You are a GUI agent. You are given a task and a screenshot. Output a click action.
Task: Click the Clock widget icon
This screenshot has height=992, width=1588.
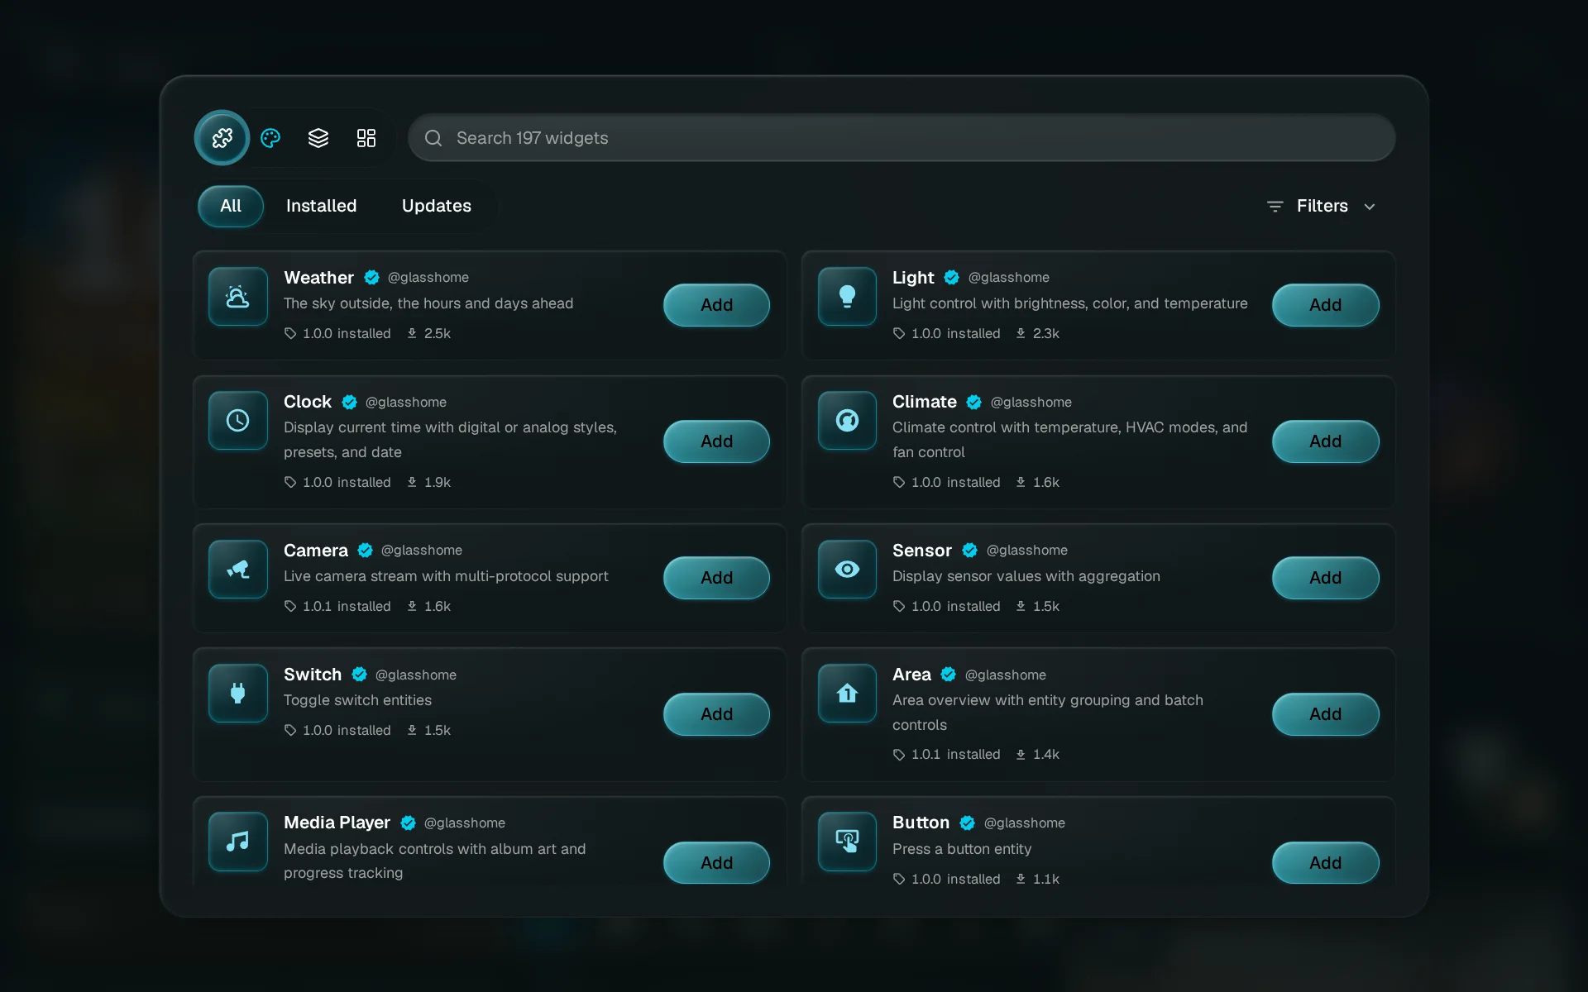(x=238, y=420)
